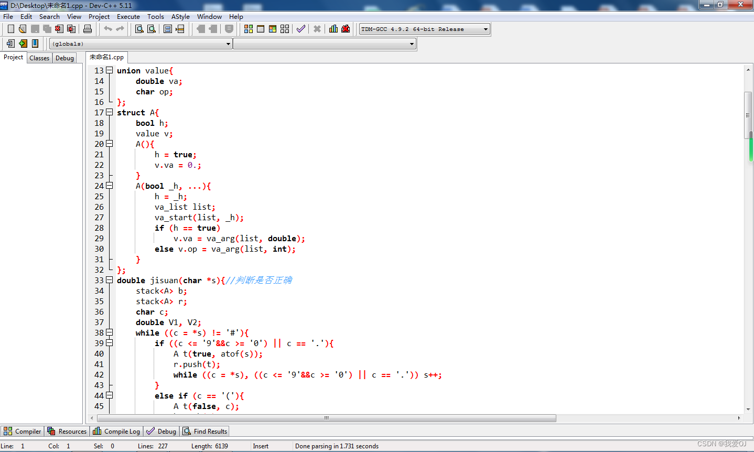The image size is (754, 452).
Task: Click the Profile Analysis bar chart icon
Action: coord(333,29)
